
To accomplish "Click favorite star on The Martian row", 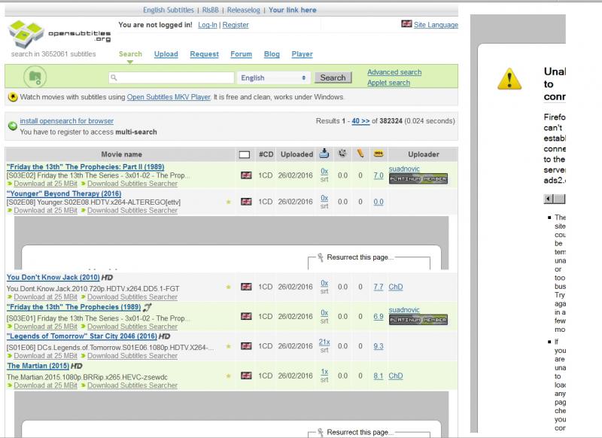I will coord(229,376).
